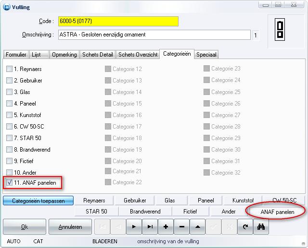Click the Vulling app icon in title bar

click(x=6, y=7)
